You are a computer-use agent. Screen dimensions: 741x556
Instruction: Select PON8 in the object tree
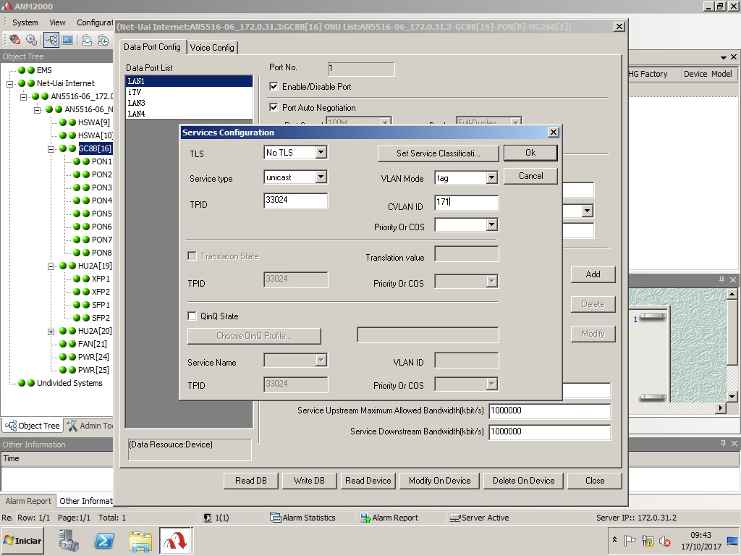tap(101, 253)
